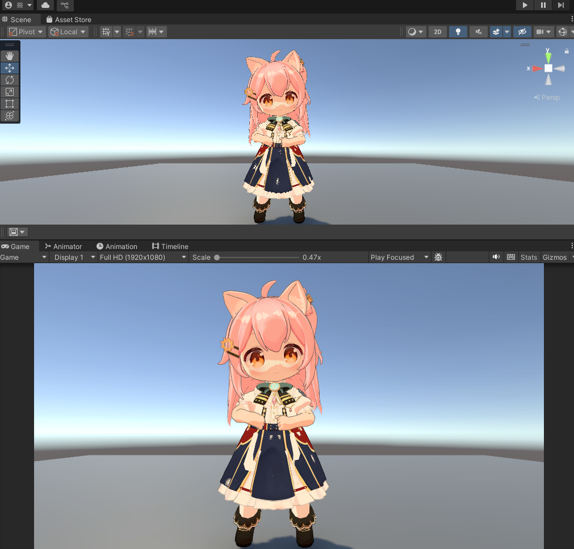Image resolution: width=574 pixels, height=549 pixels.
Task: Open the Unity Cloud services icon
Action: click(x=45, y=5)
